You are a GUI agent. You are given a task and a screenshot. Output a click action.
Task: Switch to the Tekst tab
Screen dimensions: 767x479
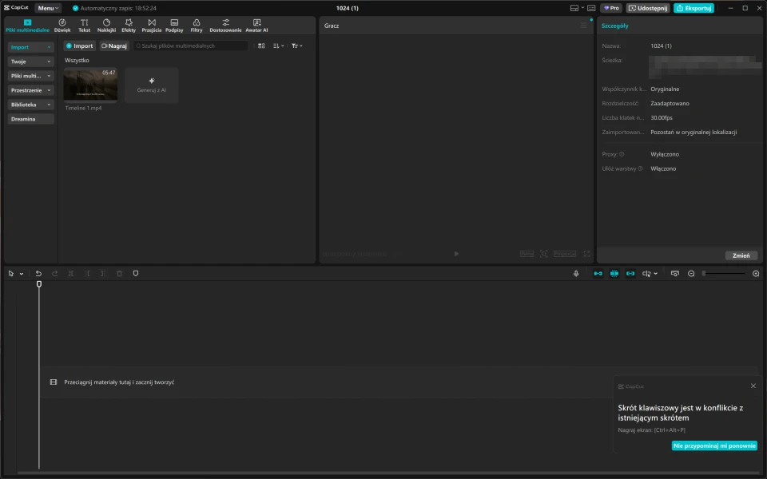85,25
